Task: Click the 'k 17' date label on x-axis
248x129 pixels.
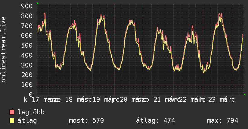Action: [x=31, y=100]
